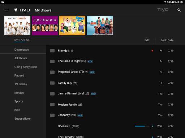Screen dimensions: 185x138
Task: Open the Modern Family poster thumbnail
Action: pyautogui.click(x=17, y=26)
